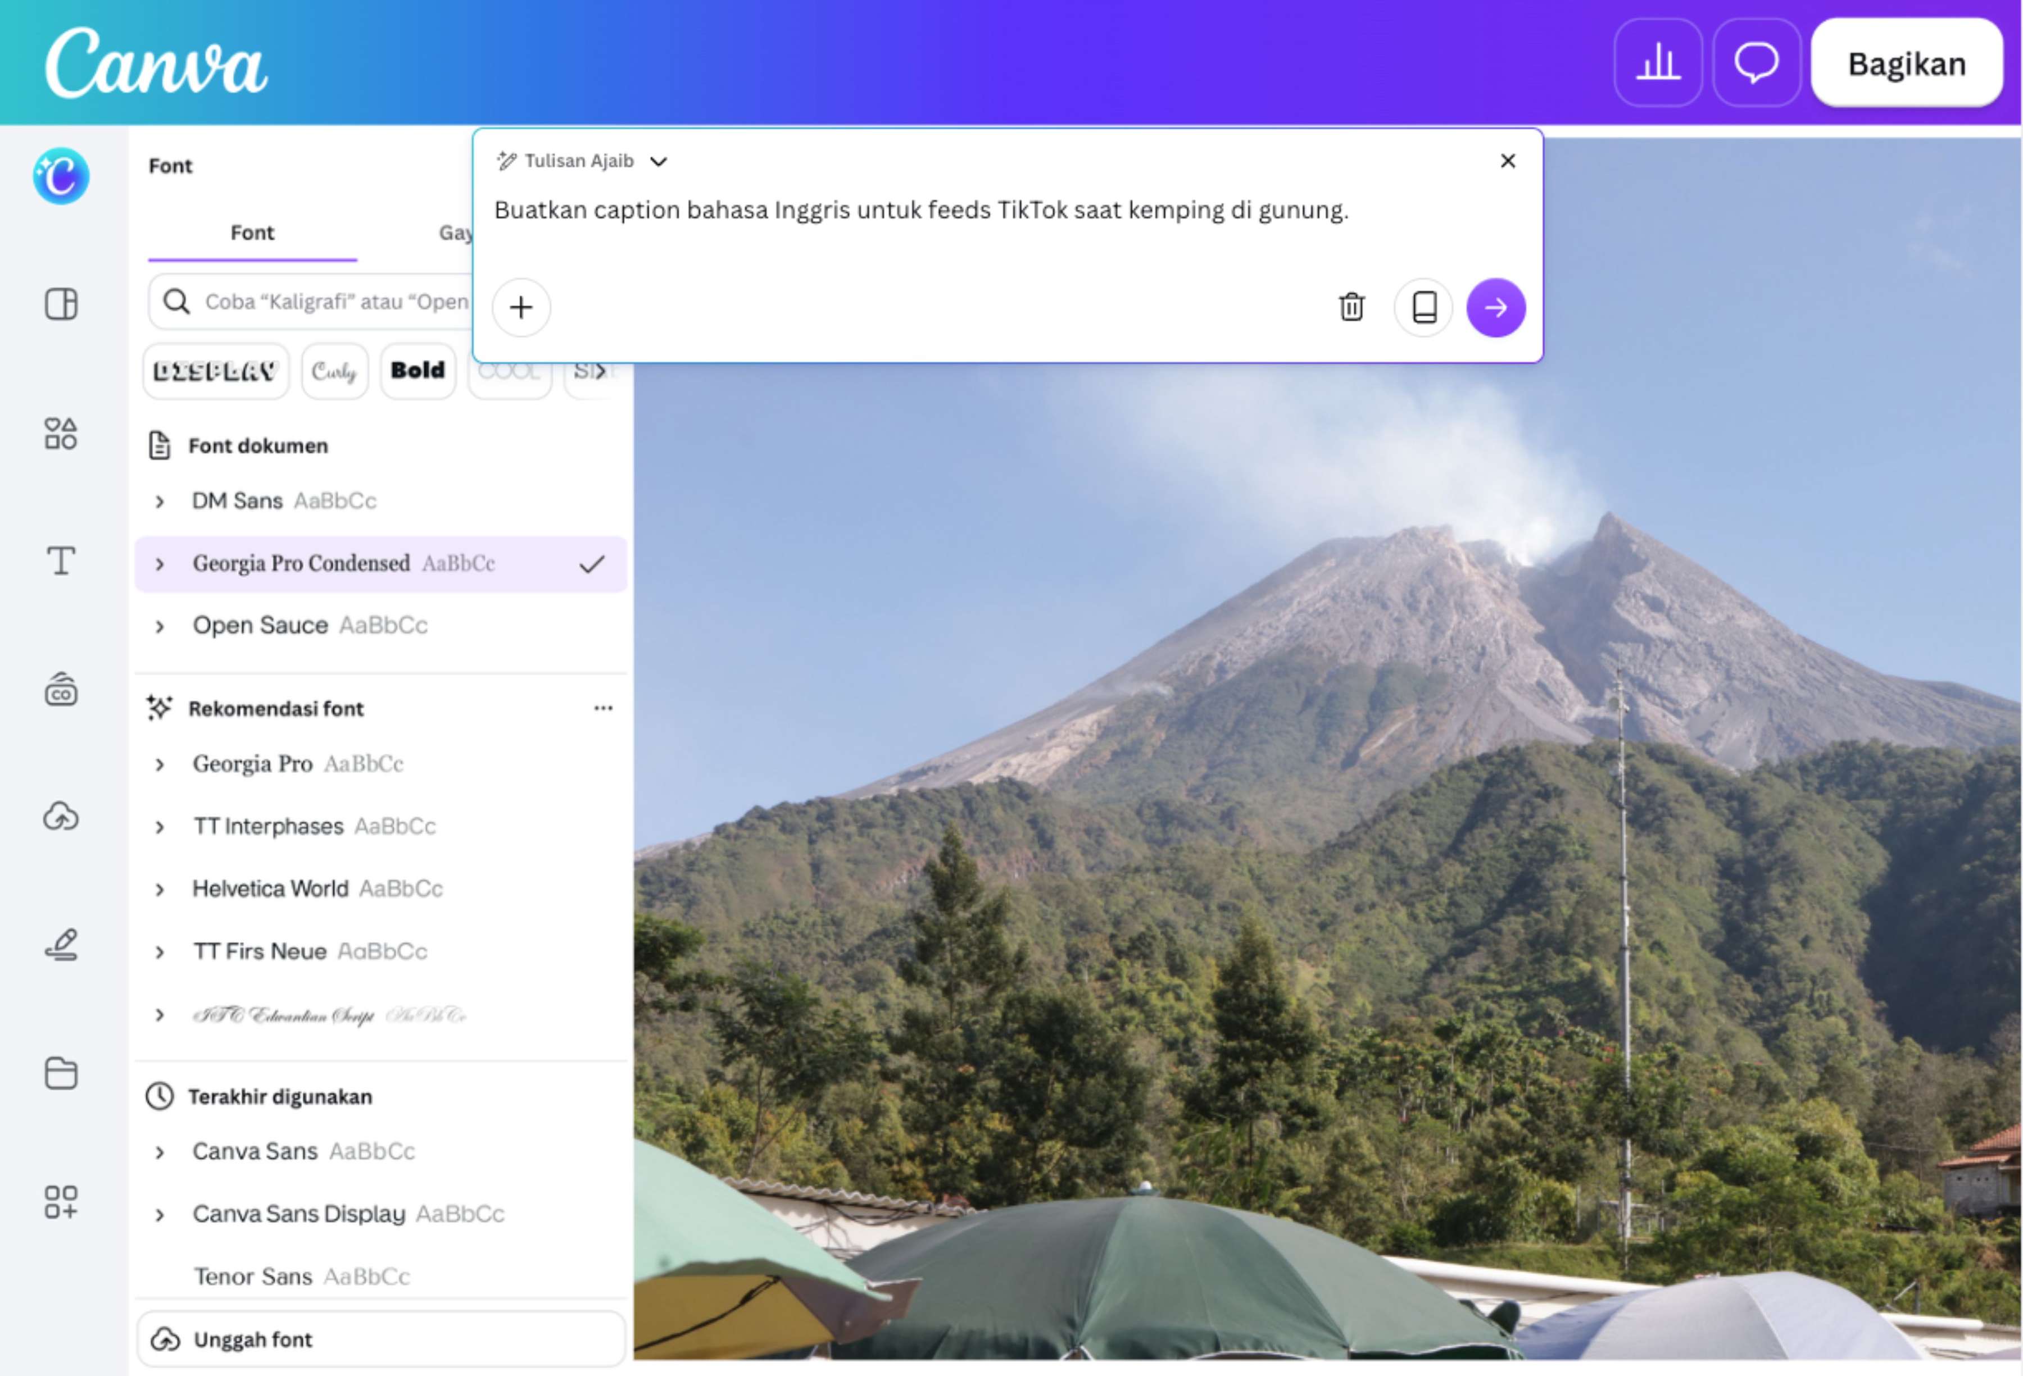
Task: Open the Projects folder sidebar icon
Action: pos(61,1073)
